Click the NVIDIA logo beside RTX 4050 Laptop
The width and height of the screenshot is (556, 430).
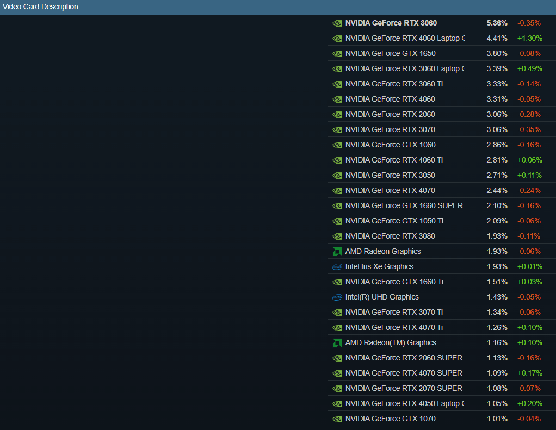pyautogui.click(x=337, y=404)
